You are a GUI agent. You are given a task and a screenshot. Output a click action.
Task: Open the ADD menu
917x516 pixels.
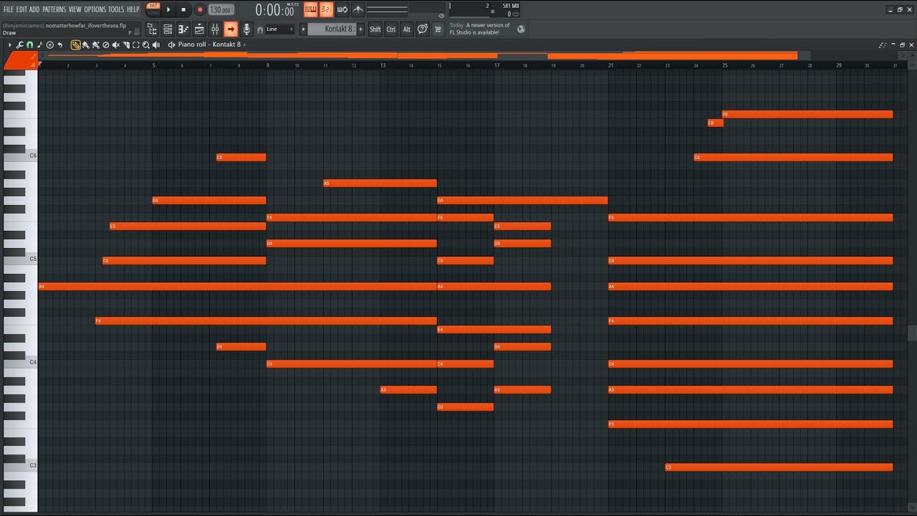(34, 9)
